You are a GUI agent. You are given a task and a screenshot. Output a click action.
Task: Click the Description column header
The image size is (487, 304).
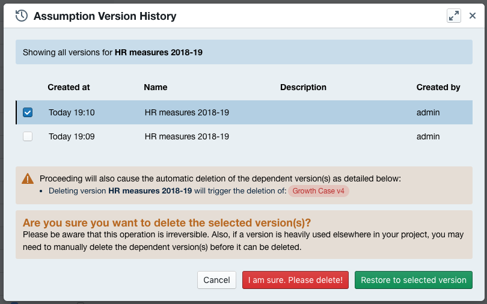pos(303,87)
